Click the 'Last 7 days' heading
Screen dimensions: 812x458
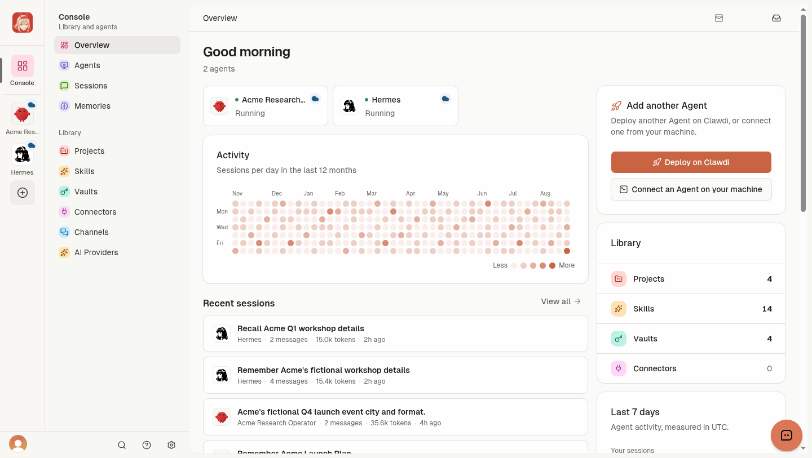(x=635, y=412)
